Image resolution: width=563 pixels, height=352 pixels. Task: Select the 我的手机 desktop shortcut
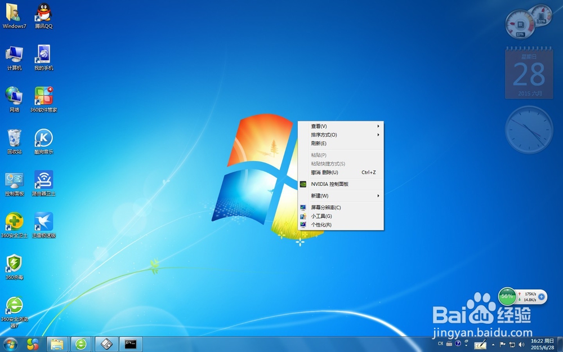point(44,58)
